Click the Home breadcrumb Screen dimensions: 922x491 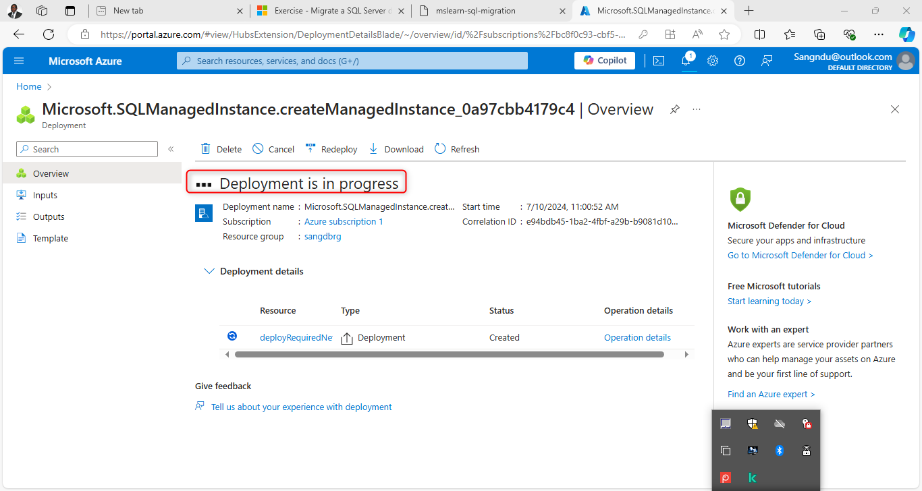29,86
